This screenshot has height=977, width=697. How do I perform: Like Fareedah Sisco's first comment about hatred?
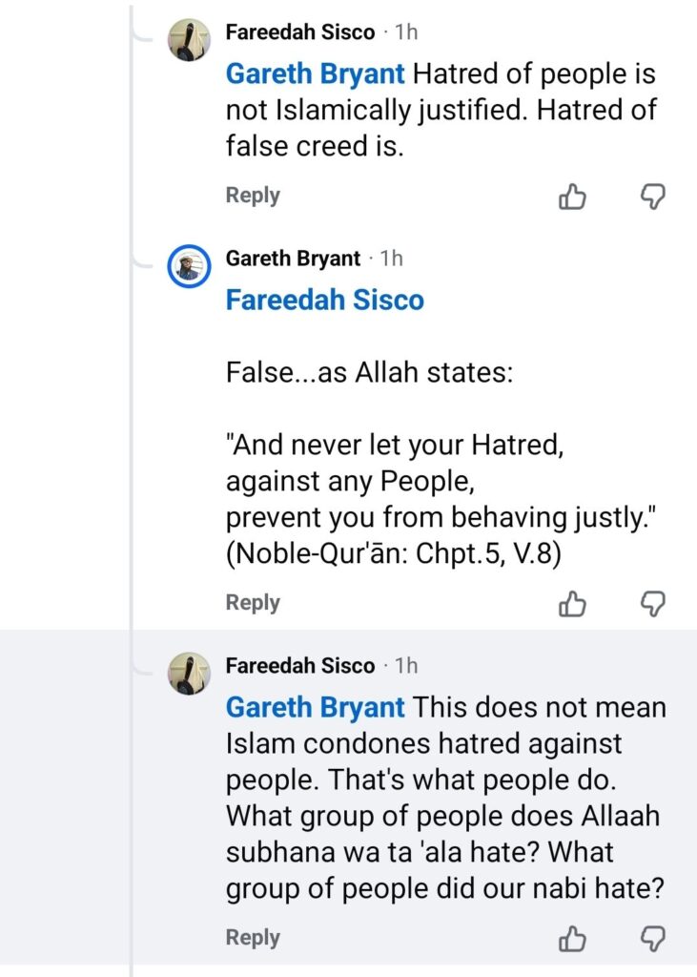click(571, 197)
